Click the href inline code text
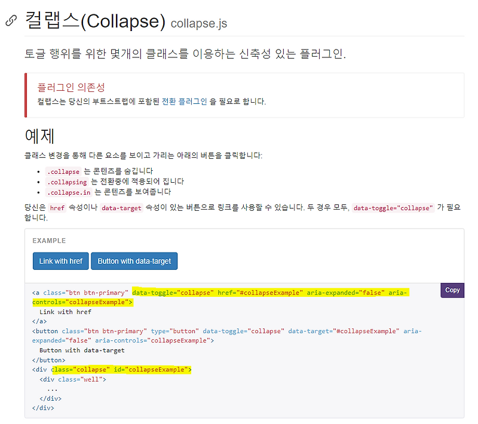 57,207
